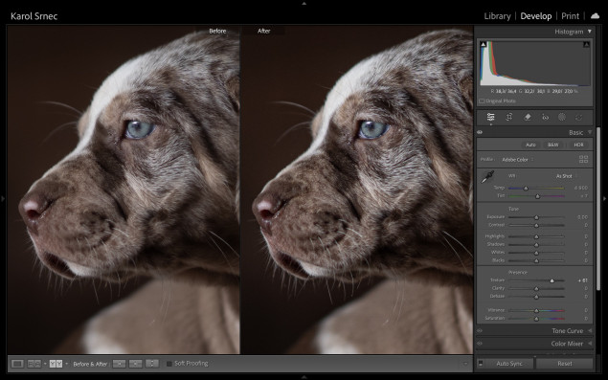Click the Temp slider handle
608x380 pixels.
526,188
